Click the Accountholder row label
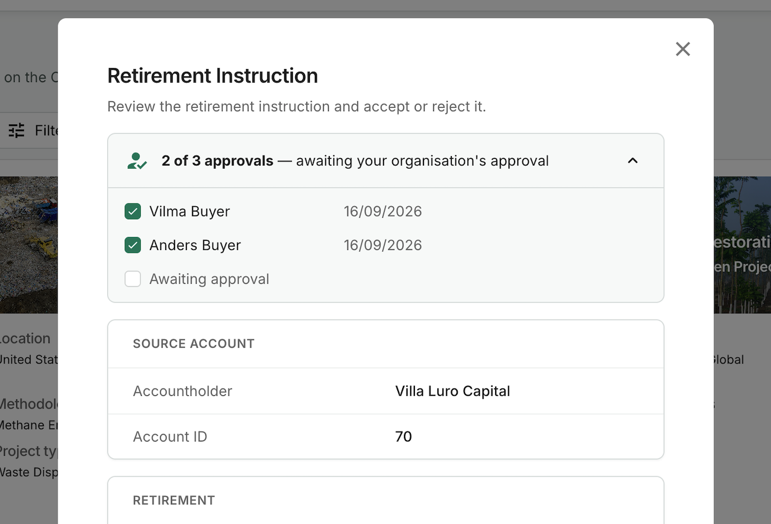This screenshot has width=771, height=524. (x=182, y=391)
